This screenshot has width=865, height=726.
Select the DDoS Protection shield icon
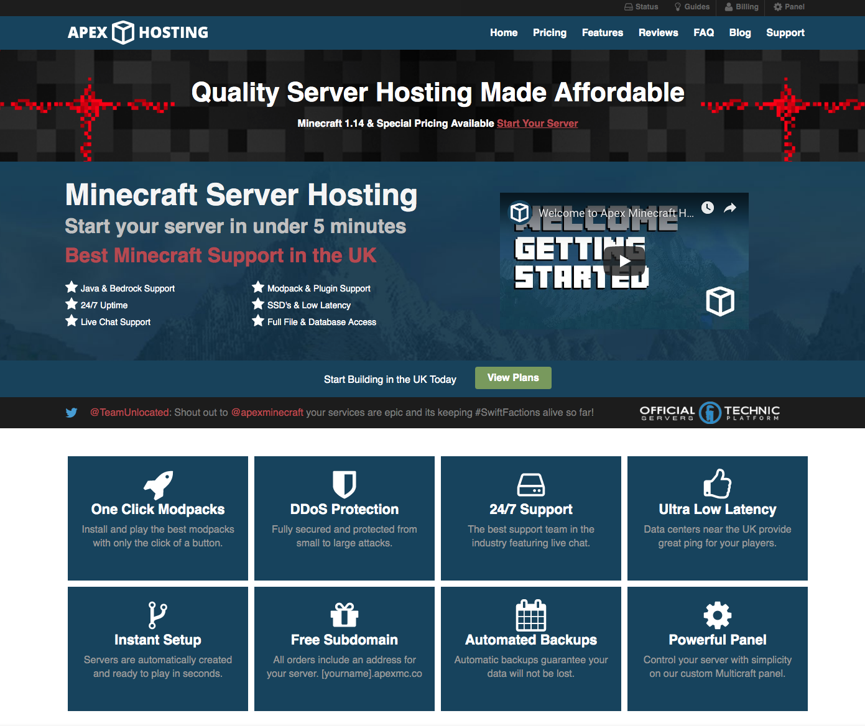344,485
